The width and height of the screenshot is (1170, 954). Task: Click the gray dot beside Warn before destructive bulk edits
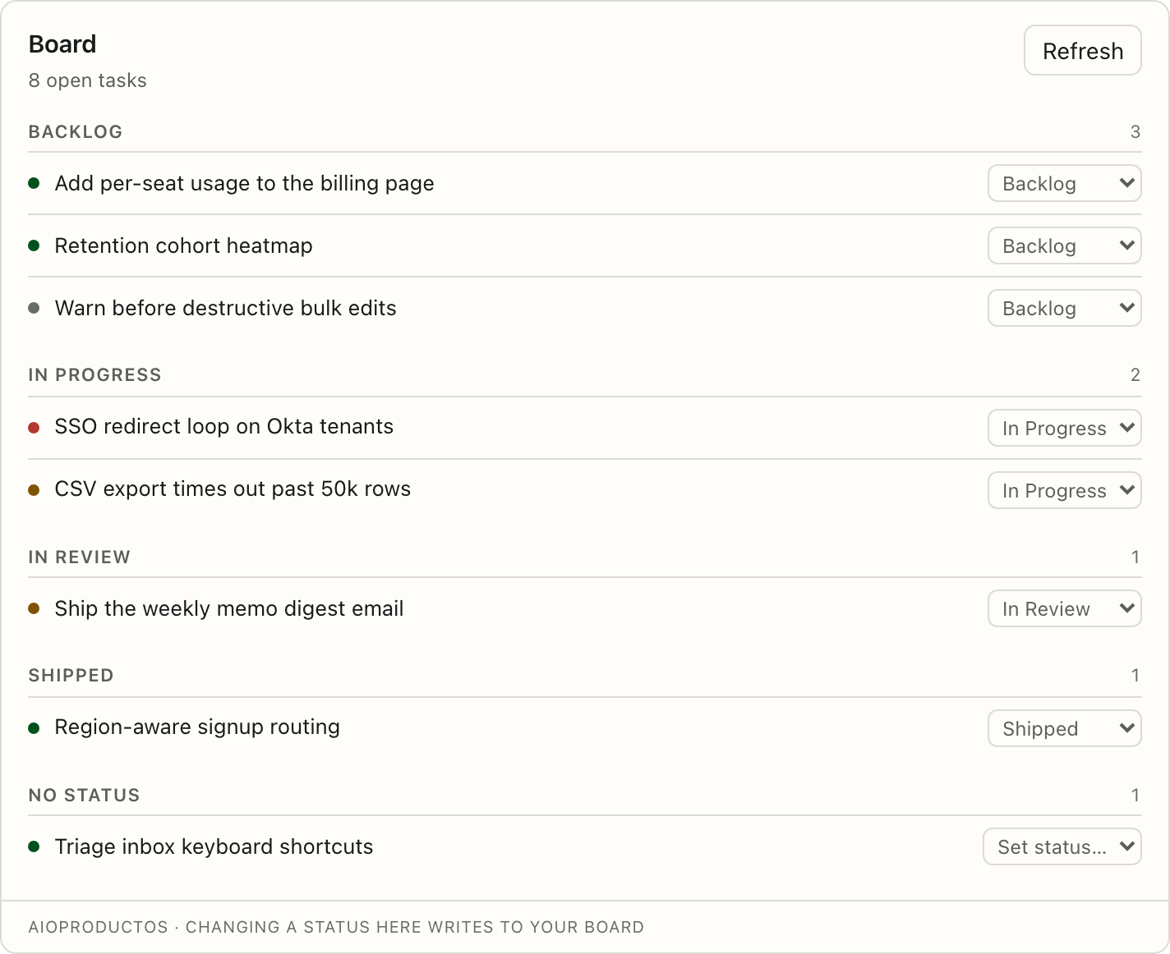34,308
